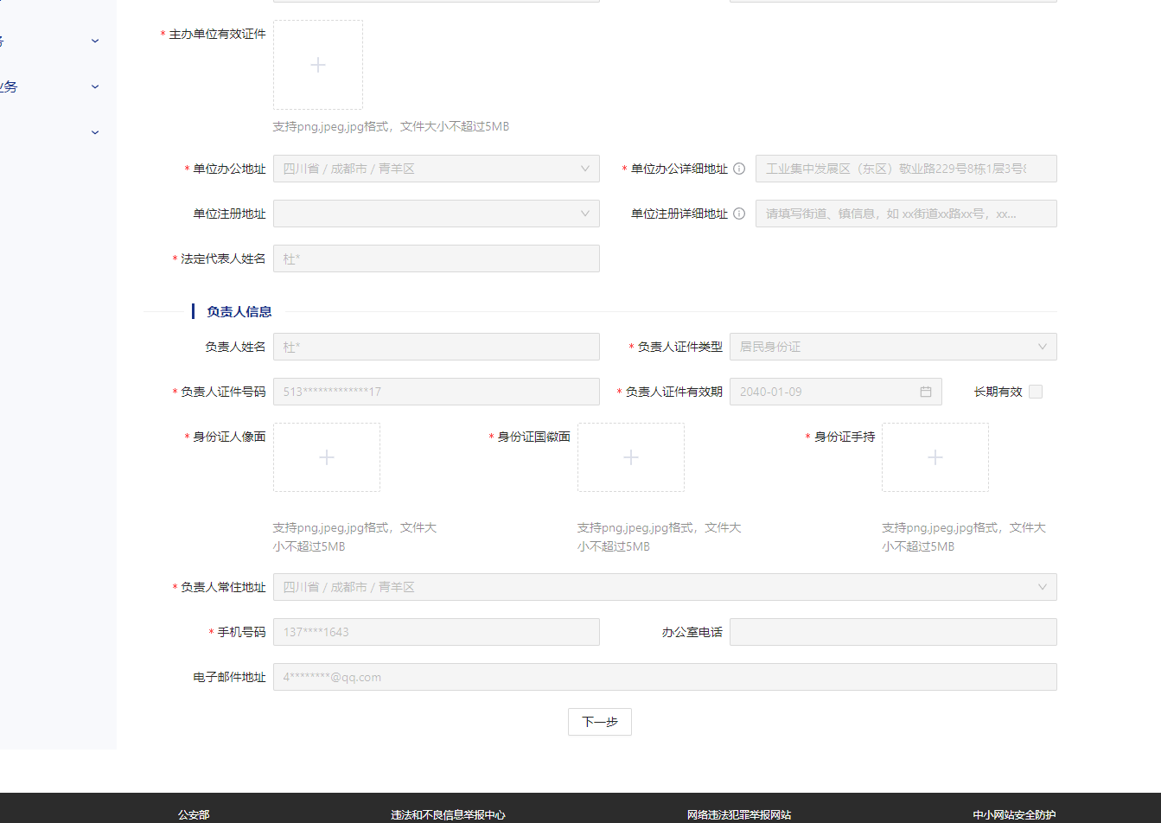Screen dimensions: 1161x823
Task: Click info icon beside 单位注册详细地址
Action: pyautogui.click(x=739, y=214)
